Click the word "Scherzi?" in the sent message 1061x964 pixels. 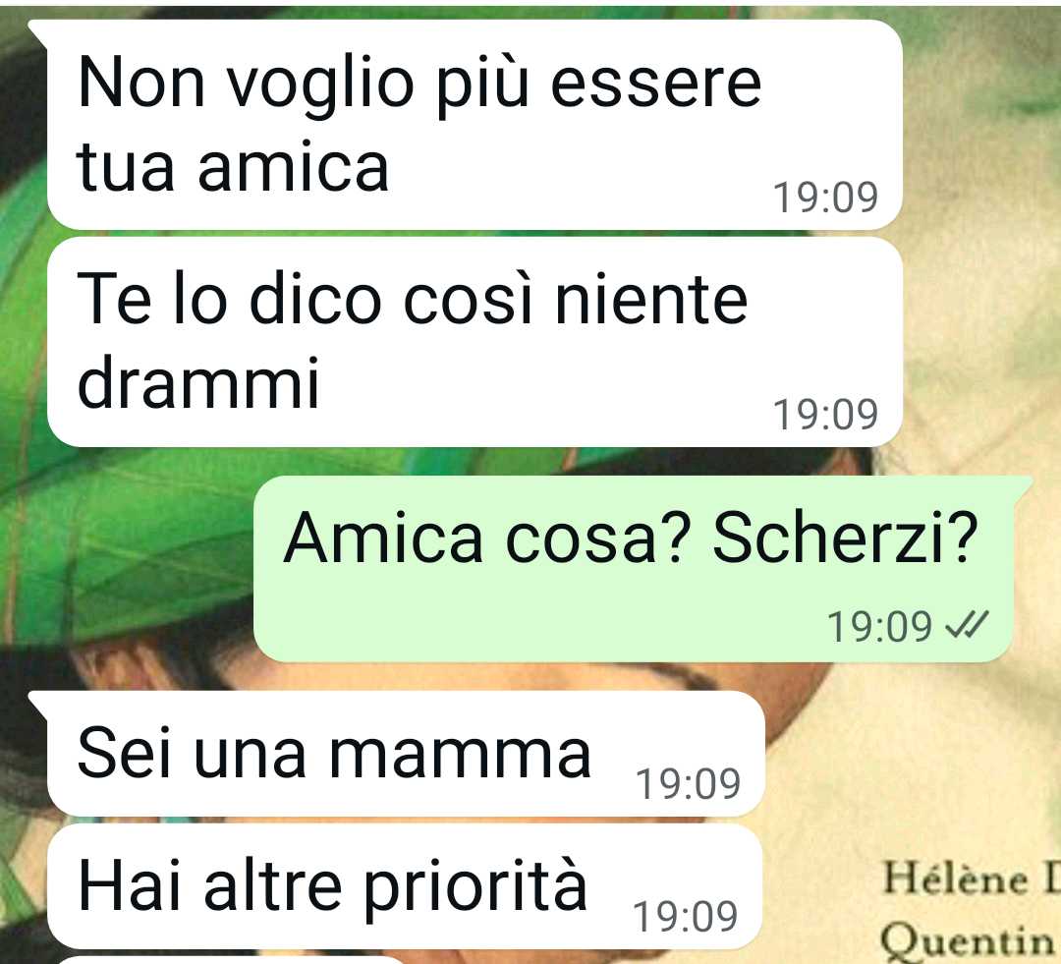click(x=845, y=538)
